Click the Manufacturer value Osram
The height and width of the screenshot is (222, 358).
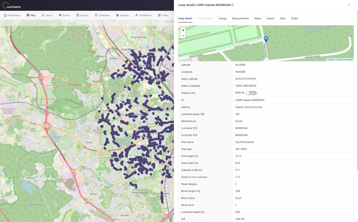tap(239, 121)
